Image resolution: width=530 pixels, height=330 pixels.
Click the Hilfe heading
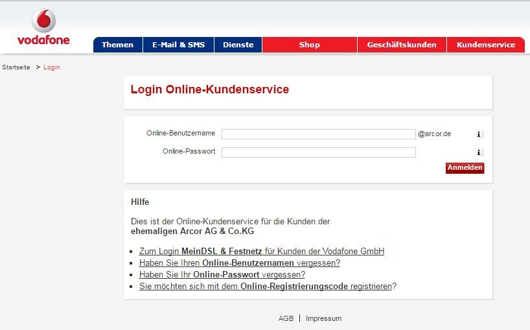[140, 202]
